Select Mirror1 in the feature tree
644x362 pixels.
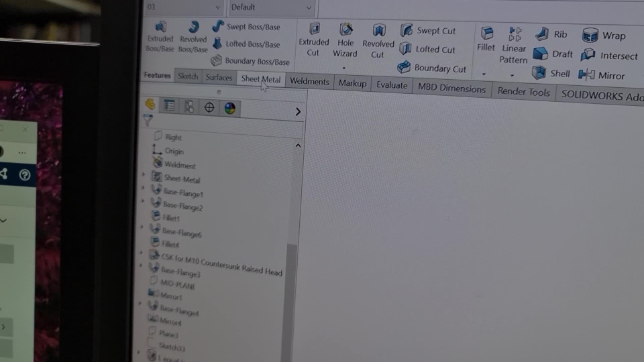tap(165, 294)
